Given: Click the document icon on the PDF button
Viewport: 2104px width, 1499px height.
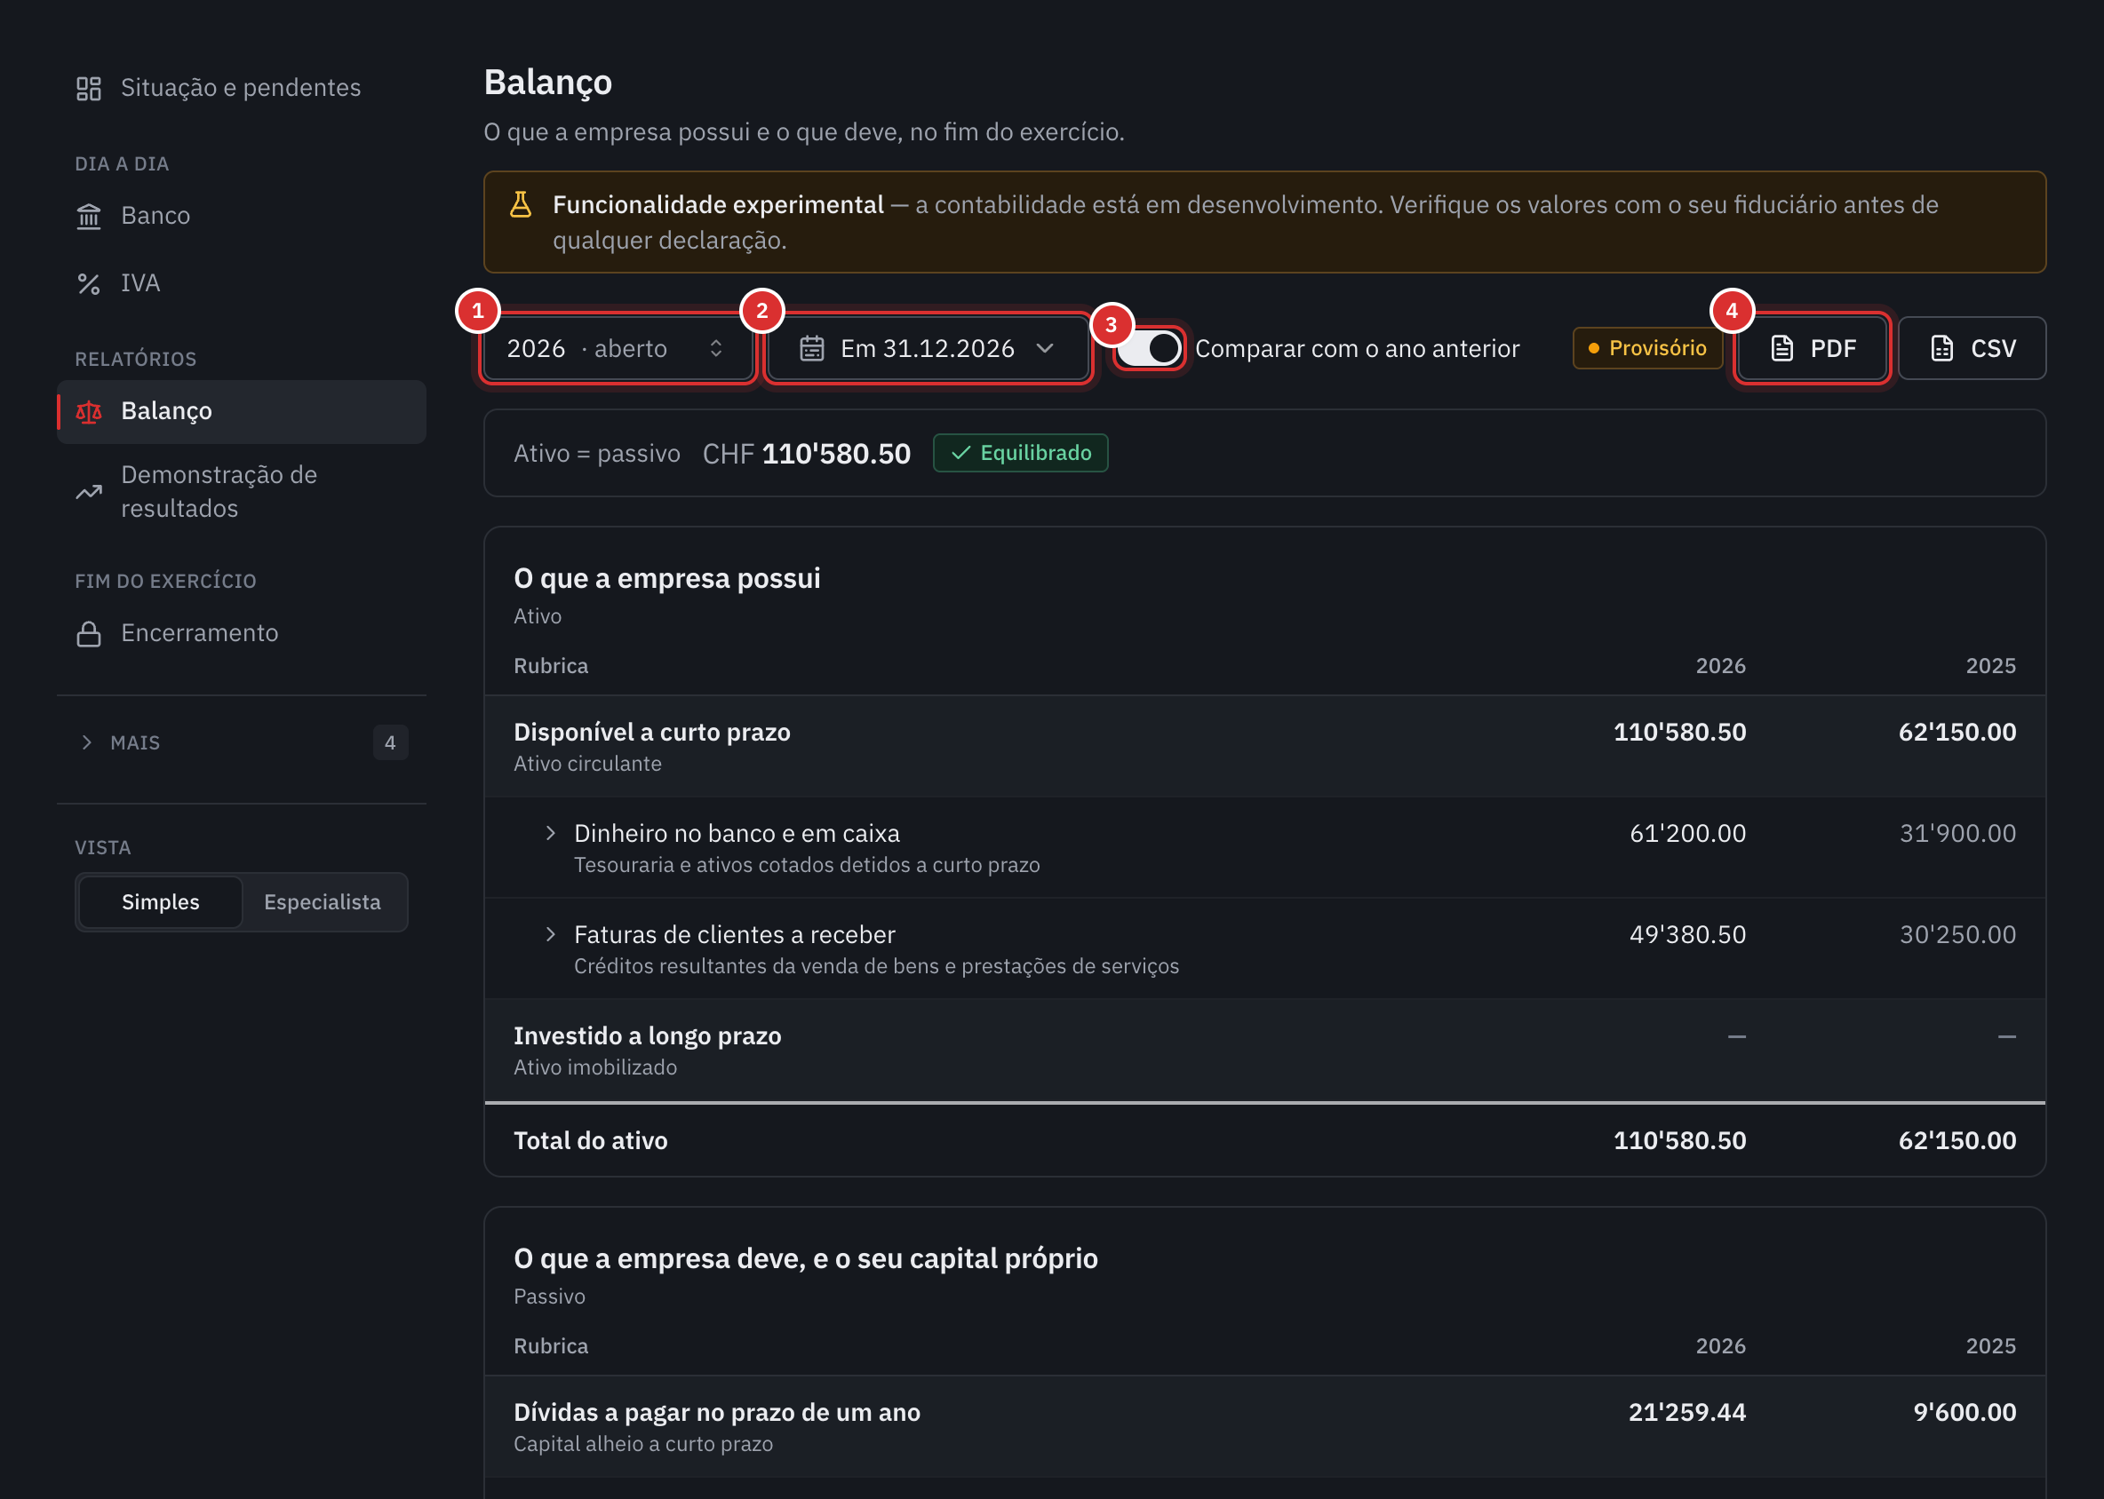Looking at the screenshot, I should pyautogui.click(x=1781, y=349).
